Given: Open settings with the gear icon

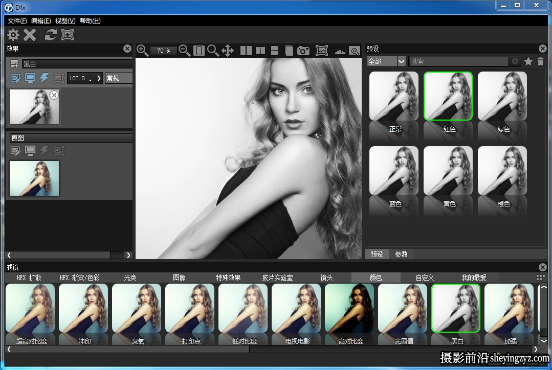Looking at the screenshot, I should point(13,34).
